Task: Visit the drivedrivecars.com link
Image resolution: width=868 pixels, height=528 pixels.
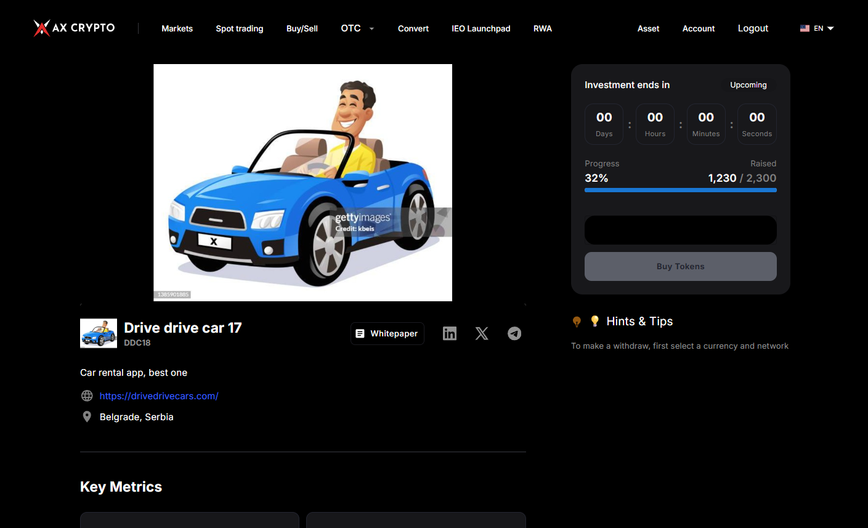Action: tap(159, 396)
